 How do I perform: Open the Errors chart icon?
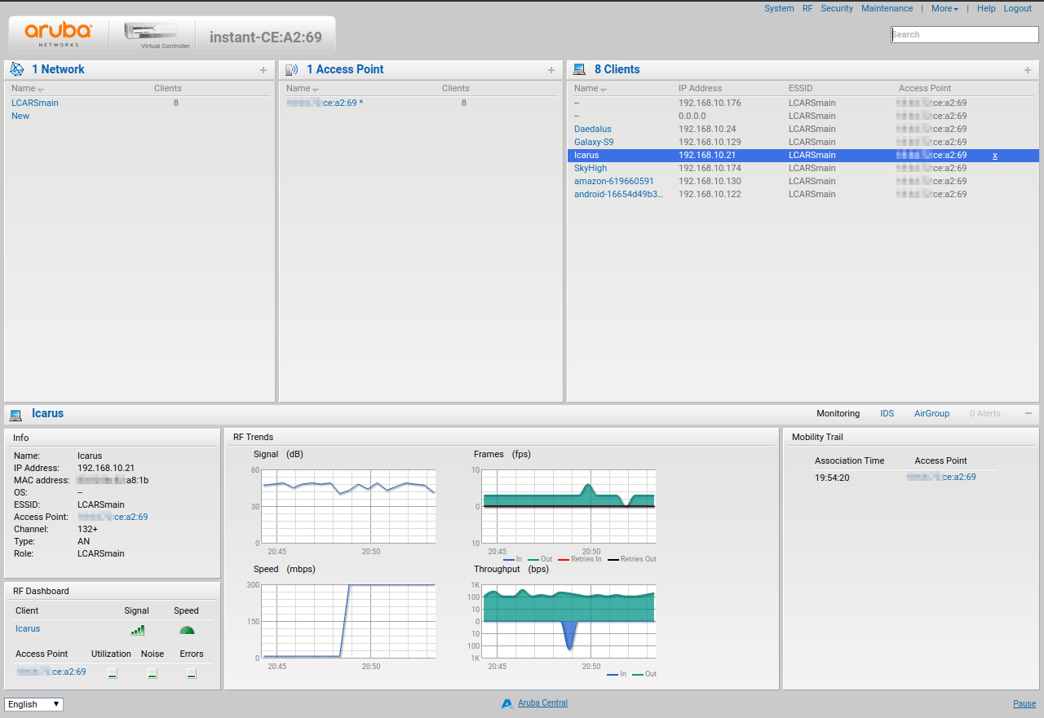191,672
